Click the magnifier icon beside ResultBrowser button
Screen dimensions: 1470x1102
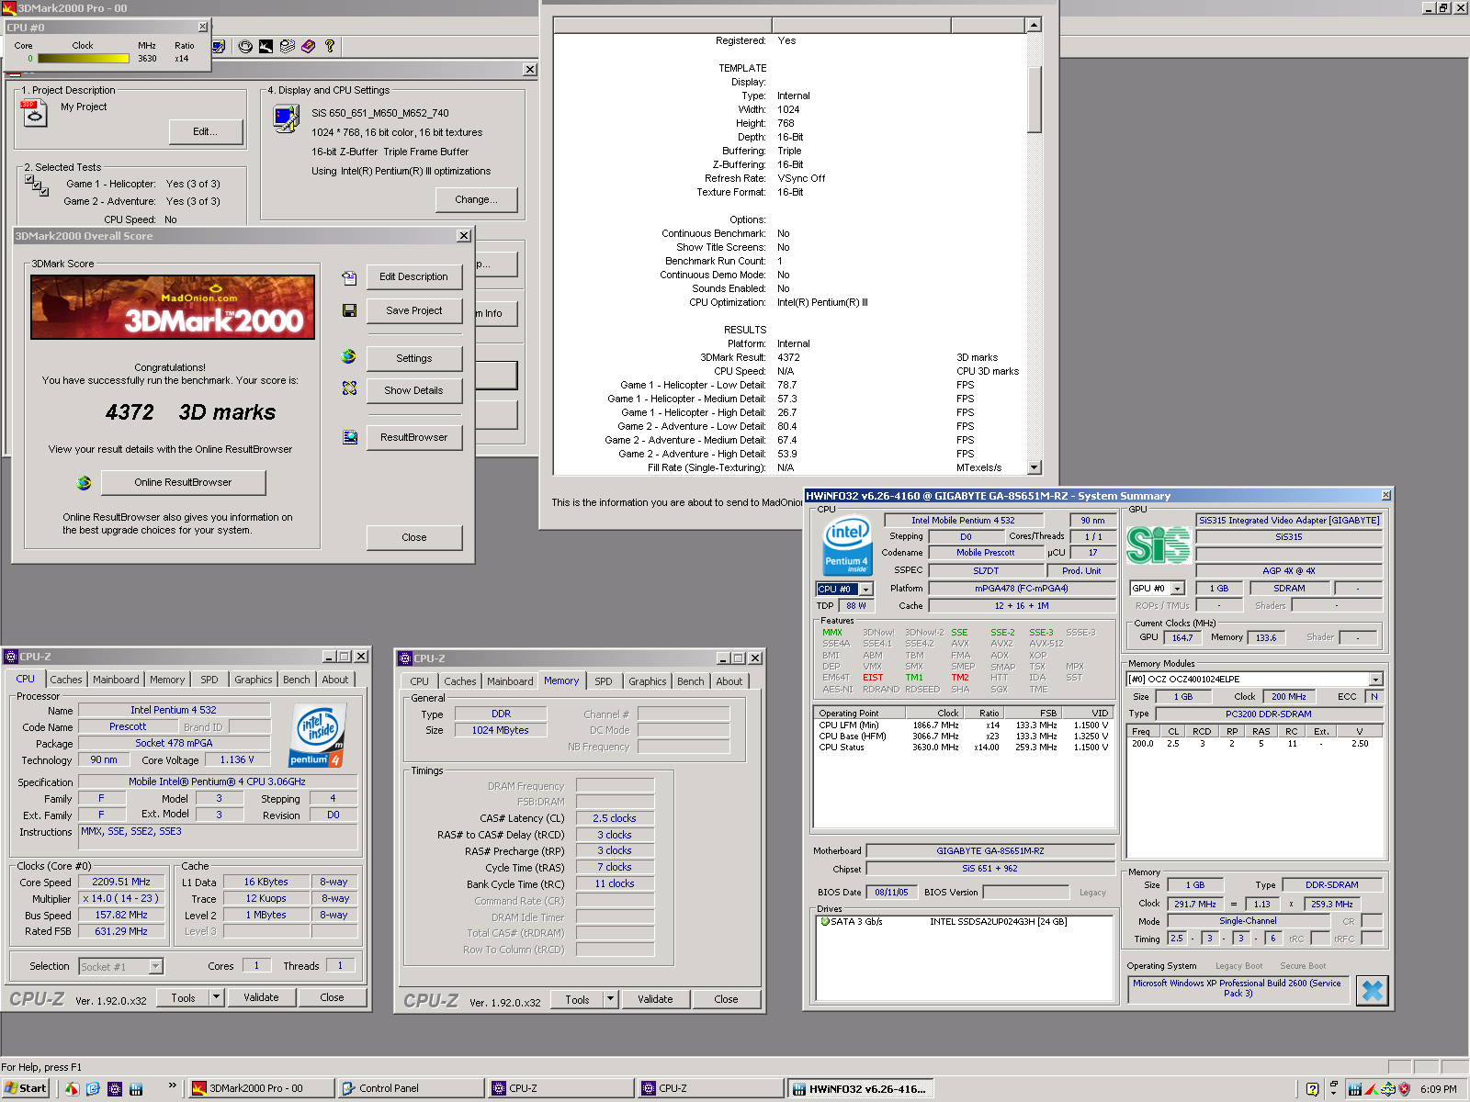pyautogui.click(x=350, y=437)
